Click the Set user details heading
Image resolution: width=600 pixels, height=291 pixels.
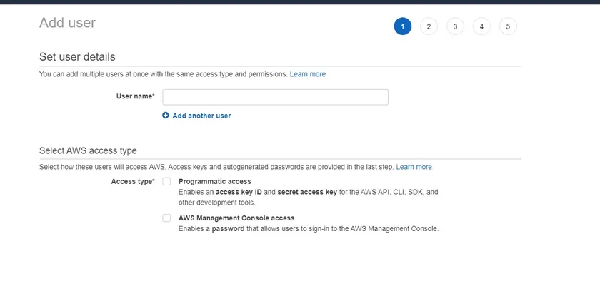(77, 57)
